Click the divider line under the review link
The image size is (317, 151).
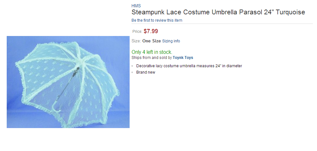[x=222, y=24]
